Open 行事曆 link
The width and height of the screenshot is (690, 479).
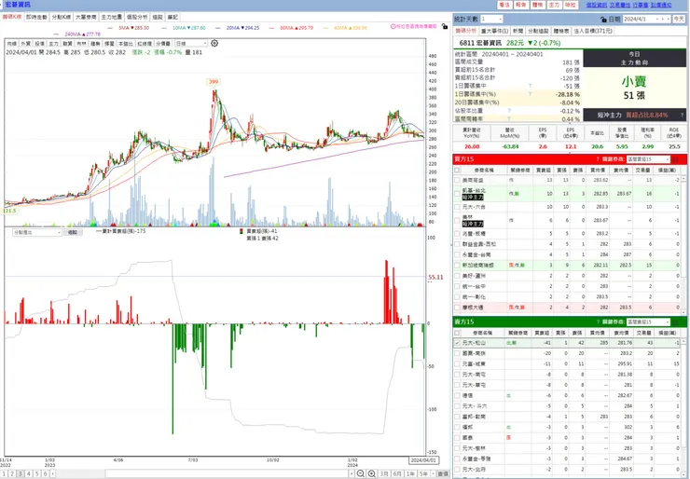[641, 5]
